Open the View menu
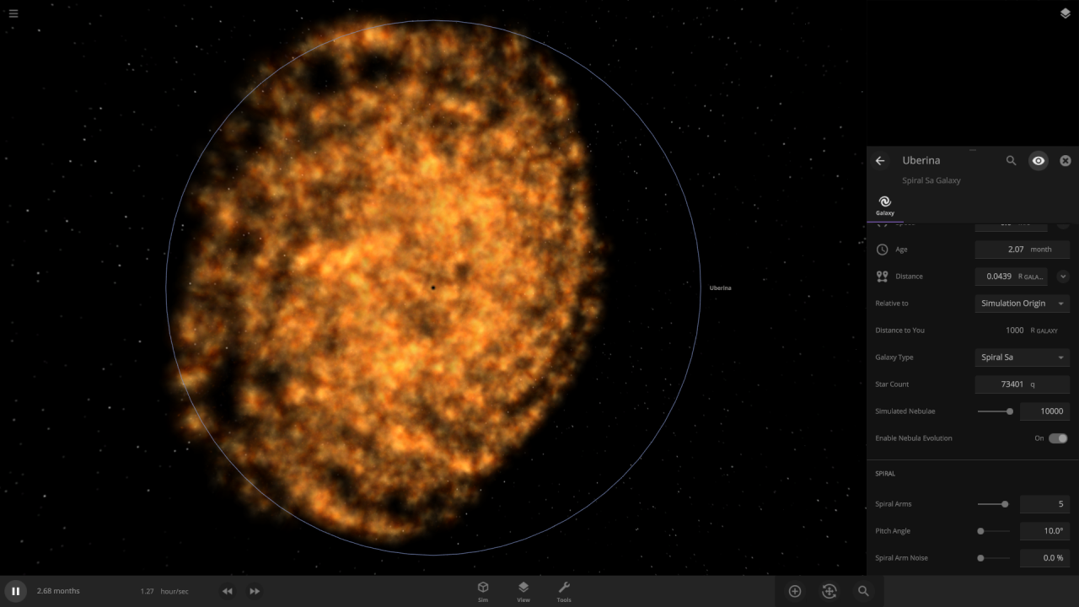Screen dimensions: 1079x607 click(523, 591)
